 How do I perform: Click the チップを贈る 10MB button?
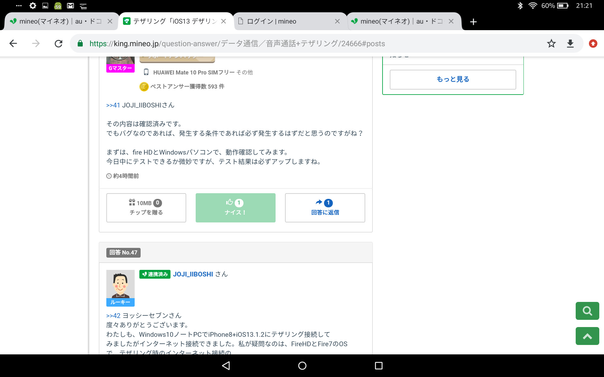(146, 208)
